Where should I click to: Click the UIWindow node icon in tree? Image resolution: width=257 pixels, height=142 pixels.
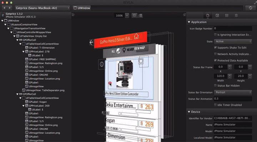tap(6, 21)
